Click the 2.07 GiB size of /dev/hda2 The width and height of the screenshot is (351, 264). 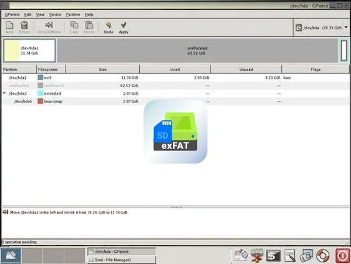130,94
